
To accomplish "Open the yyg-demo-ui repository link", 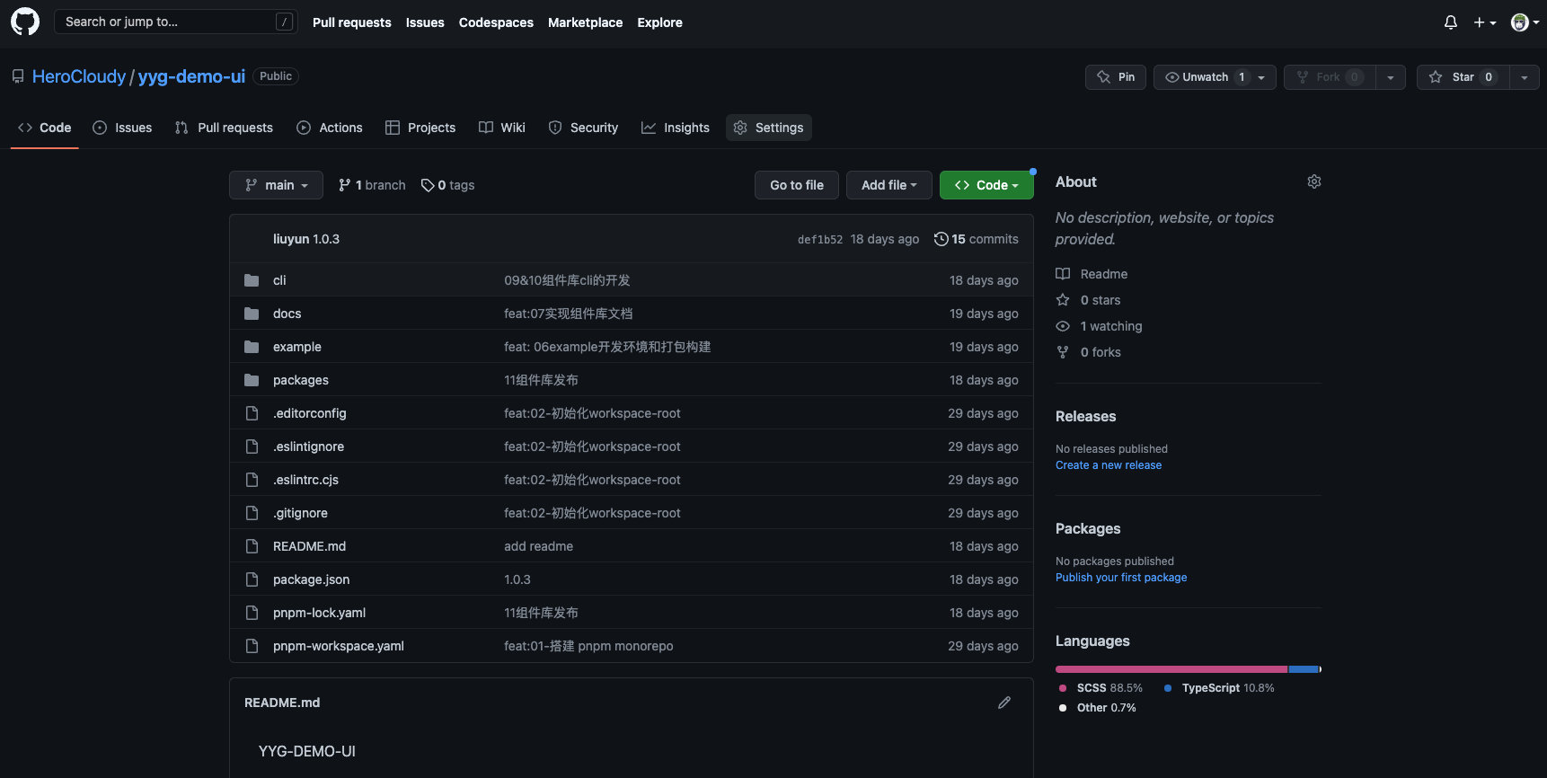I will pyautogui.click(x=191, y=76).
